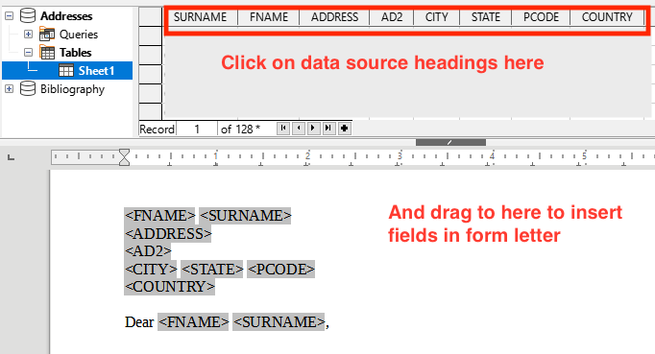The height and width of the screenshot is (354, 655).
Task: Click the STATE column heading
Action: pyautogui.click(x=486, y=17)
